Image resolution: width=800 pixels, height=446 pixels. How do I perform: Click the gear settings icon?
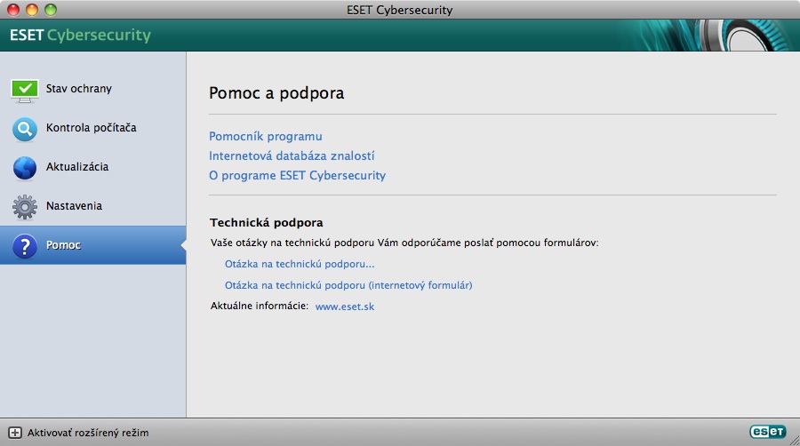coord(25,207)
